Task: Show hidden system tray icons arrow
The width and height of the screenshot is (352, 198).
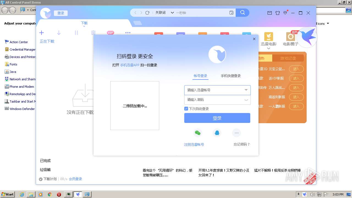Action: (299, 194)
